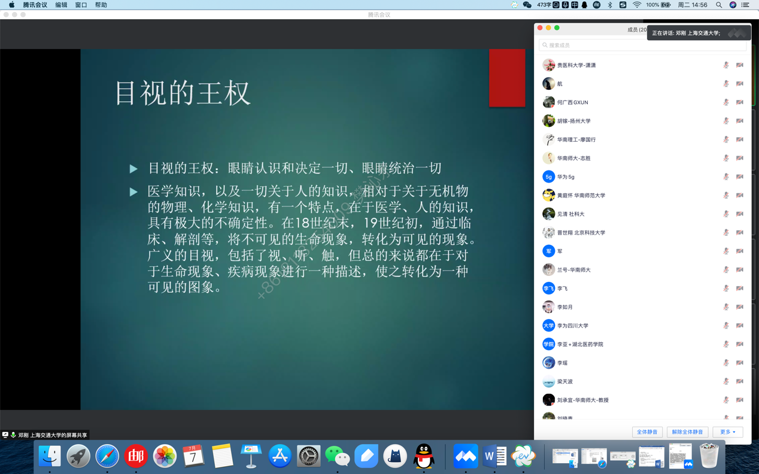Viewport: 759px width, 474px height.
Task: Open Microsoft Word from the dock
Action: pyautogui.click(x=494, y=457)
